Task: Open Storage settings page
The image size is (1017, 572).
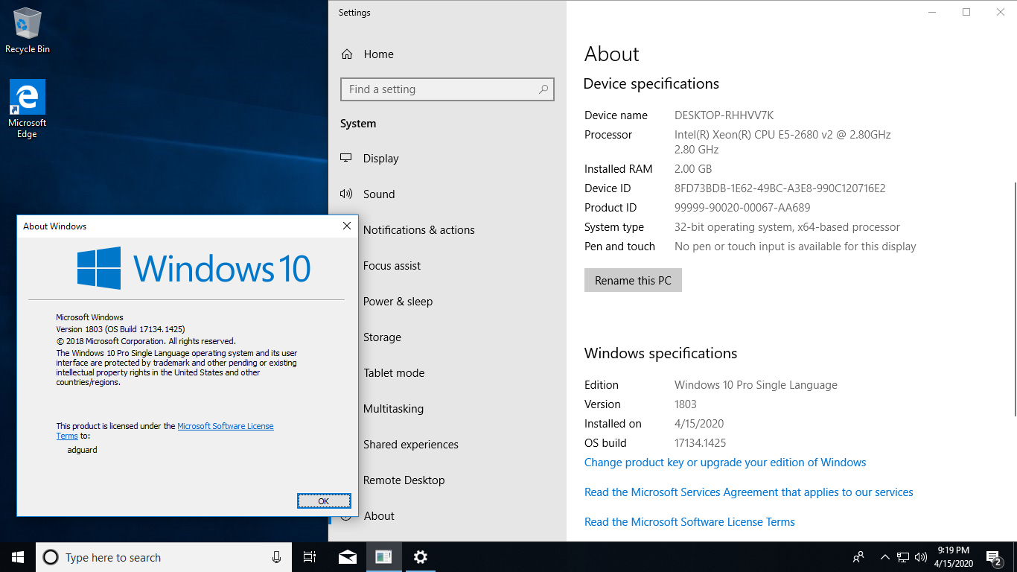Action: (382, 337)
